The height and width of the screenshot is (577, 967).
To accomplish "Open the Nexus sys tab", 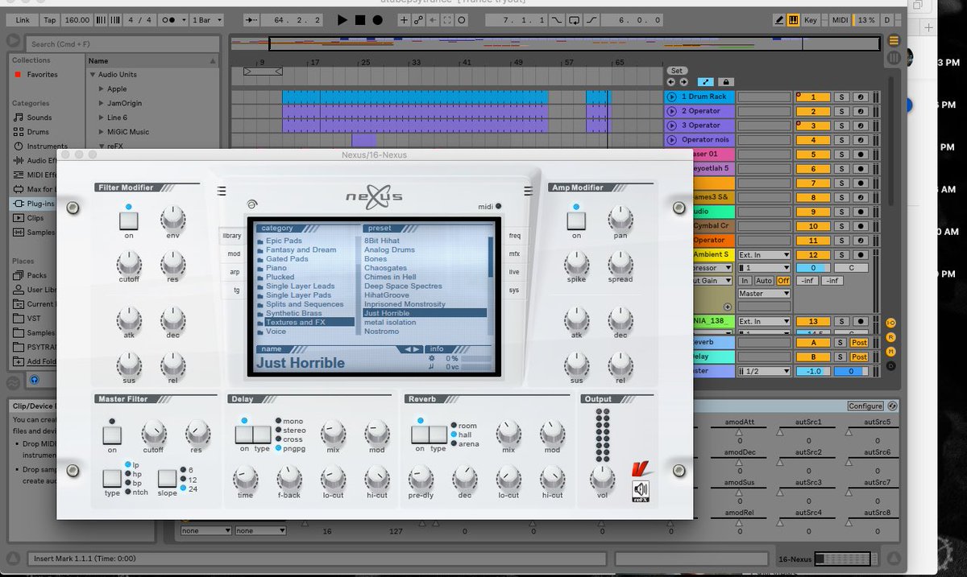I will tap(515, 291).
